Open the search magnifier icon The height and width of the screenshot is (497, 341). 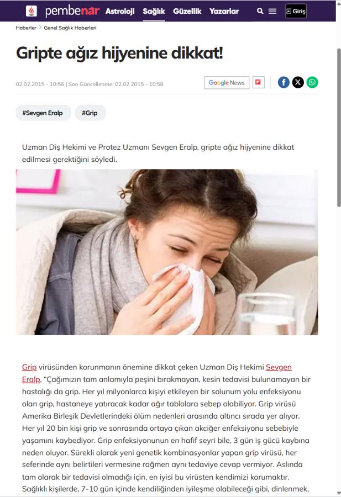[x=260, y=11]
